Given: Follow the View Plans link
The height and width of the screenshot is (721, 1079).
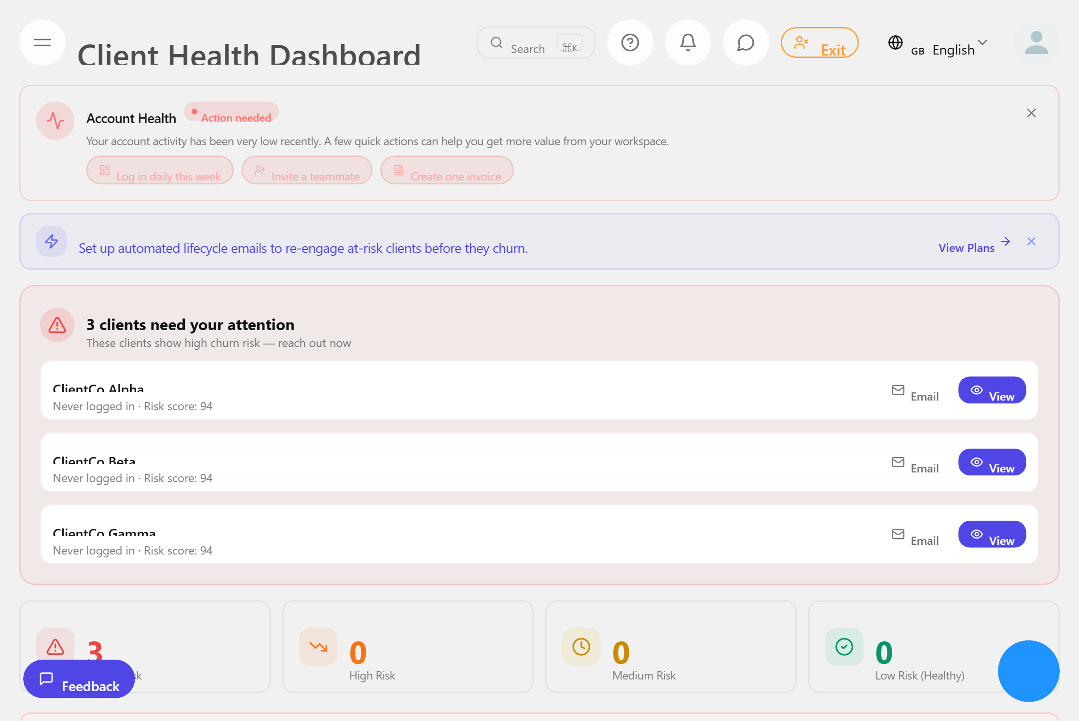Looking at the screenshot, I should point(966,247).
